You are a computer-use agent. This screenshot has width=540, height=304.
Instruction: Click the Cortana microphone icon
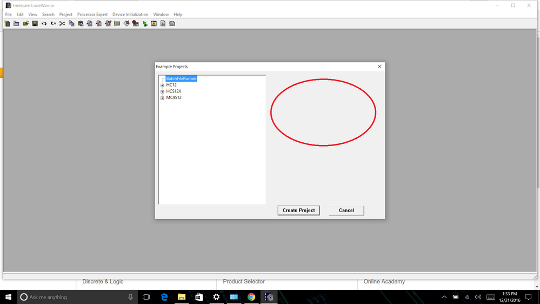click(x=130, y=297)
